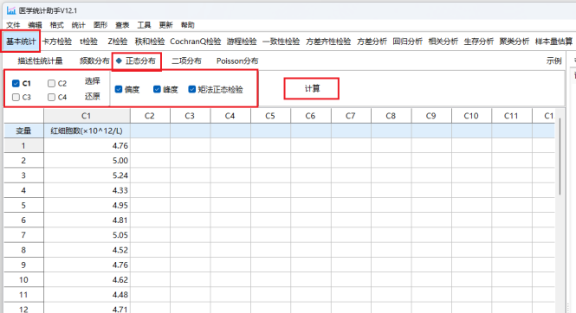Open the 更新 menu

tap(165, 25)
